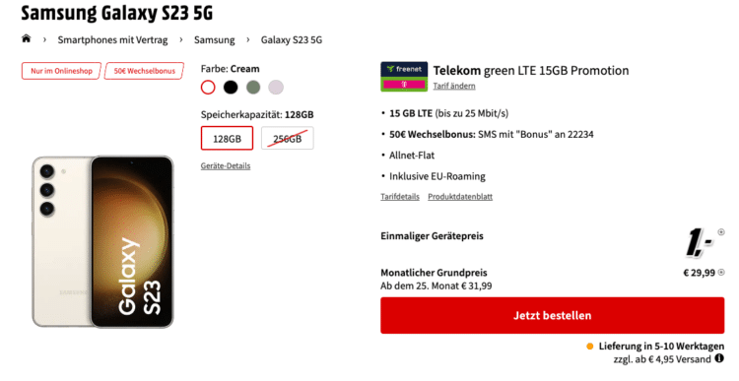Click info icon beside one-time device price
The height and width of the screenshot is (381, 739).
[x=721, y=232]
